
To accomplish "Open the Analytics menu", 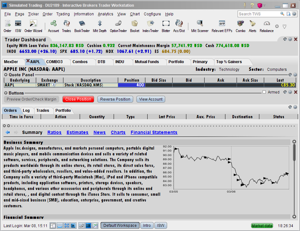I will 105,14.
